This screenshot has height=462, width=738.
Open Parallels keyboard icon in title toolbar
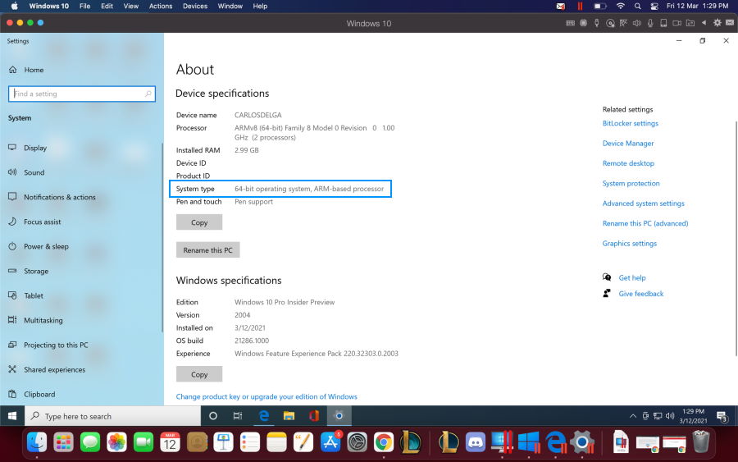pyautogui.click(x=570, y=23)
